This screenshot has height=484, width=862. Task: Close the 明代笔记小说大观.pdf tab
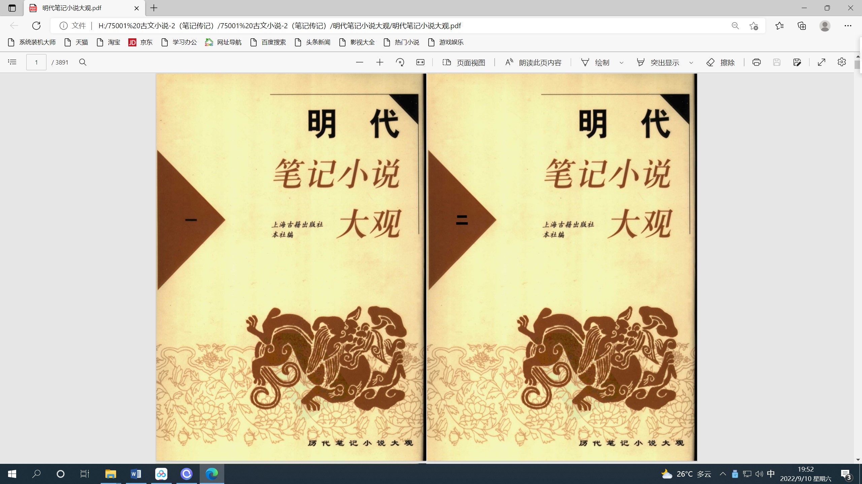pyautogui.click(x=137, y=8)
